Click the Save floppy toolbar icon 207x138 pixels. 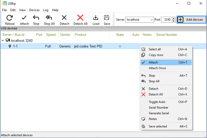click(x=107, y=18)
